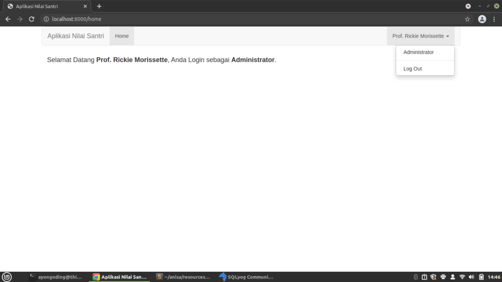Image resolution: width=502 pixels, height=282 pixels.
Task: Click the battery tray icon
Action: click(x=481, y=277)
